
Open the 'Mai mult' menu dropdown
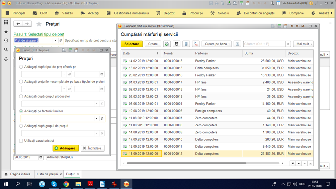(x=304, y=44)
